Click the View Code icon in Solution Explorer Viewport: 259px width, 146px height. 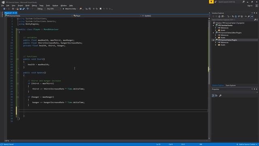tap(246, 16)
